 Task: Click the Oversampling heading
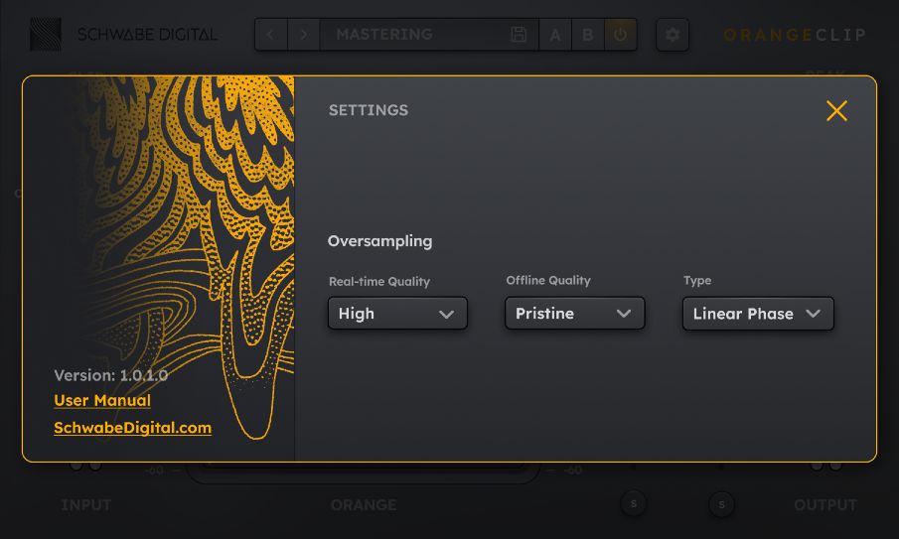click(x=379, y=241)
